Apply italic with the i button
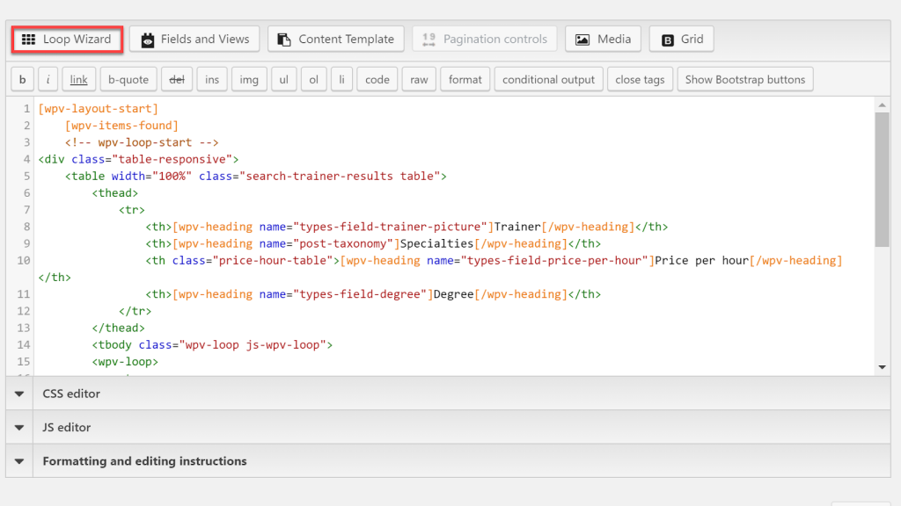The width and height of the screenshot is (901, 506). [x=48, y=79]
